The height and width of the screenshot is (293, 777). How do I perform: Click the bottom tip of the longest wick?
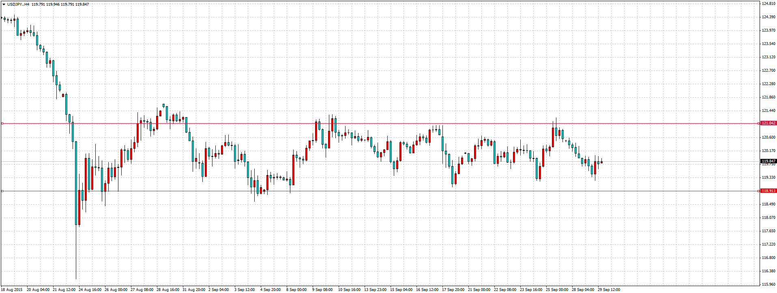[76, 278]
